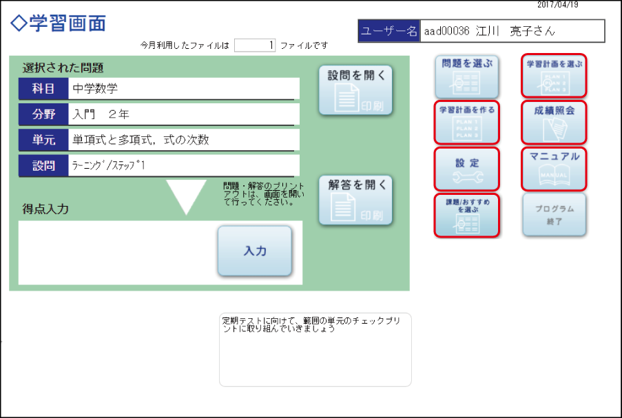This screenshot has width=622, height=418.
Task: Click the 設問 field ラーニング/ステップ1
Action: point(183,165)
